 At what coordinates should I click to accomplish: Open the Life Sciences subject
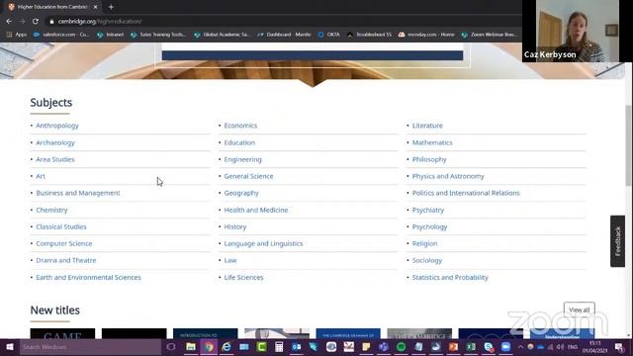pyautogui.click(x=244, y=277)
